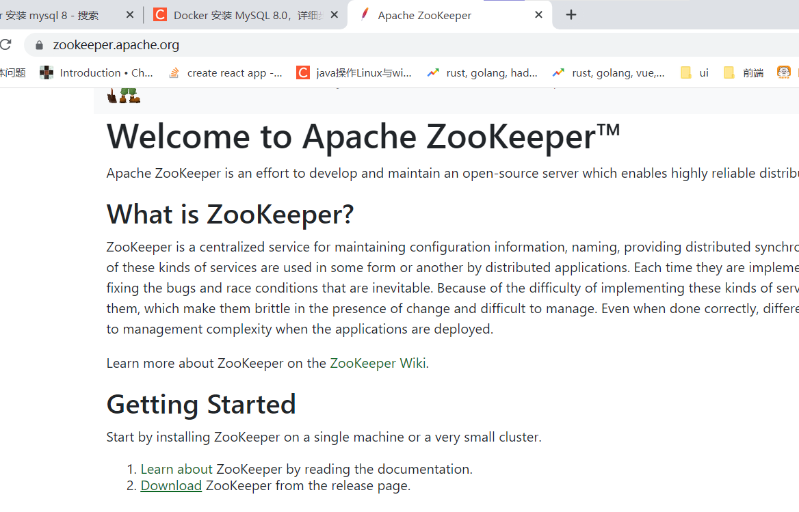The width and height of the screenshot is (799, 512).
Task: Open the Introduction • Ch... bookmark
Action: (x=96, y=72)
